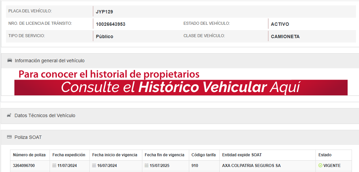Click the calendar icon next to 11/07/2024

point(54,165)
